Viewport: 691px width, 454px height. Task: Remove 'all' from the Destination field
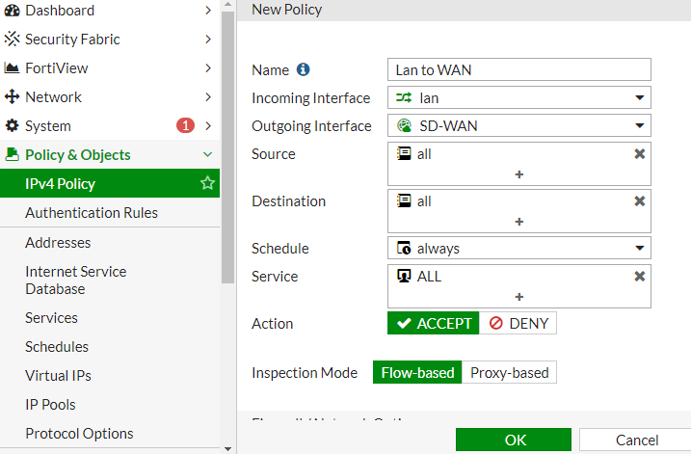[x=639, y=201]
